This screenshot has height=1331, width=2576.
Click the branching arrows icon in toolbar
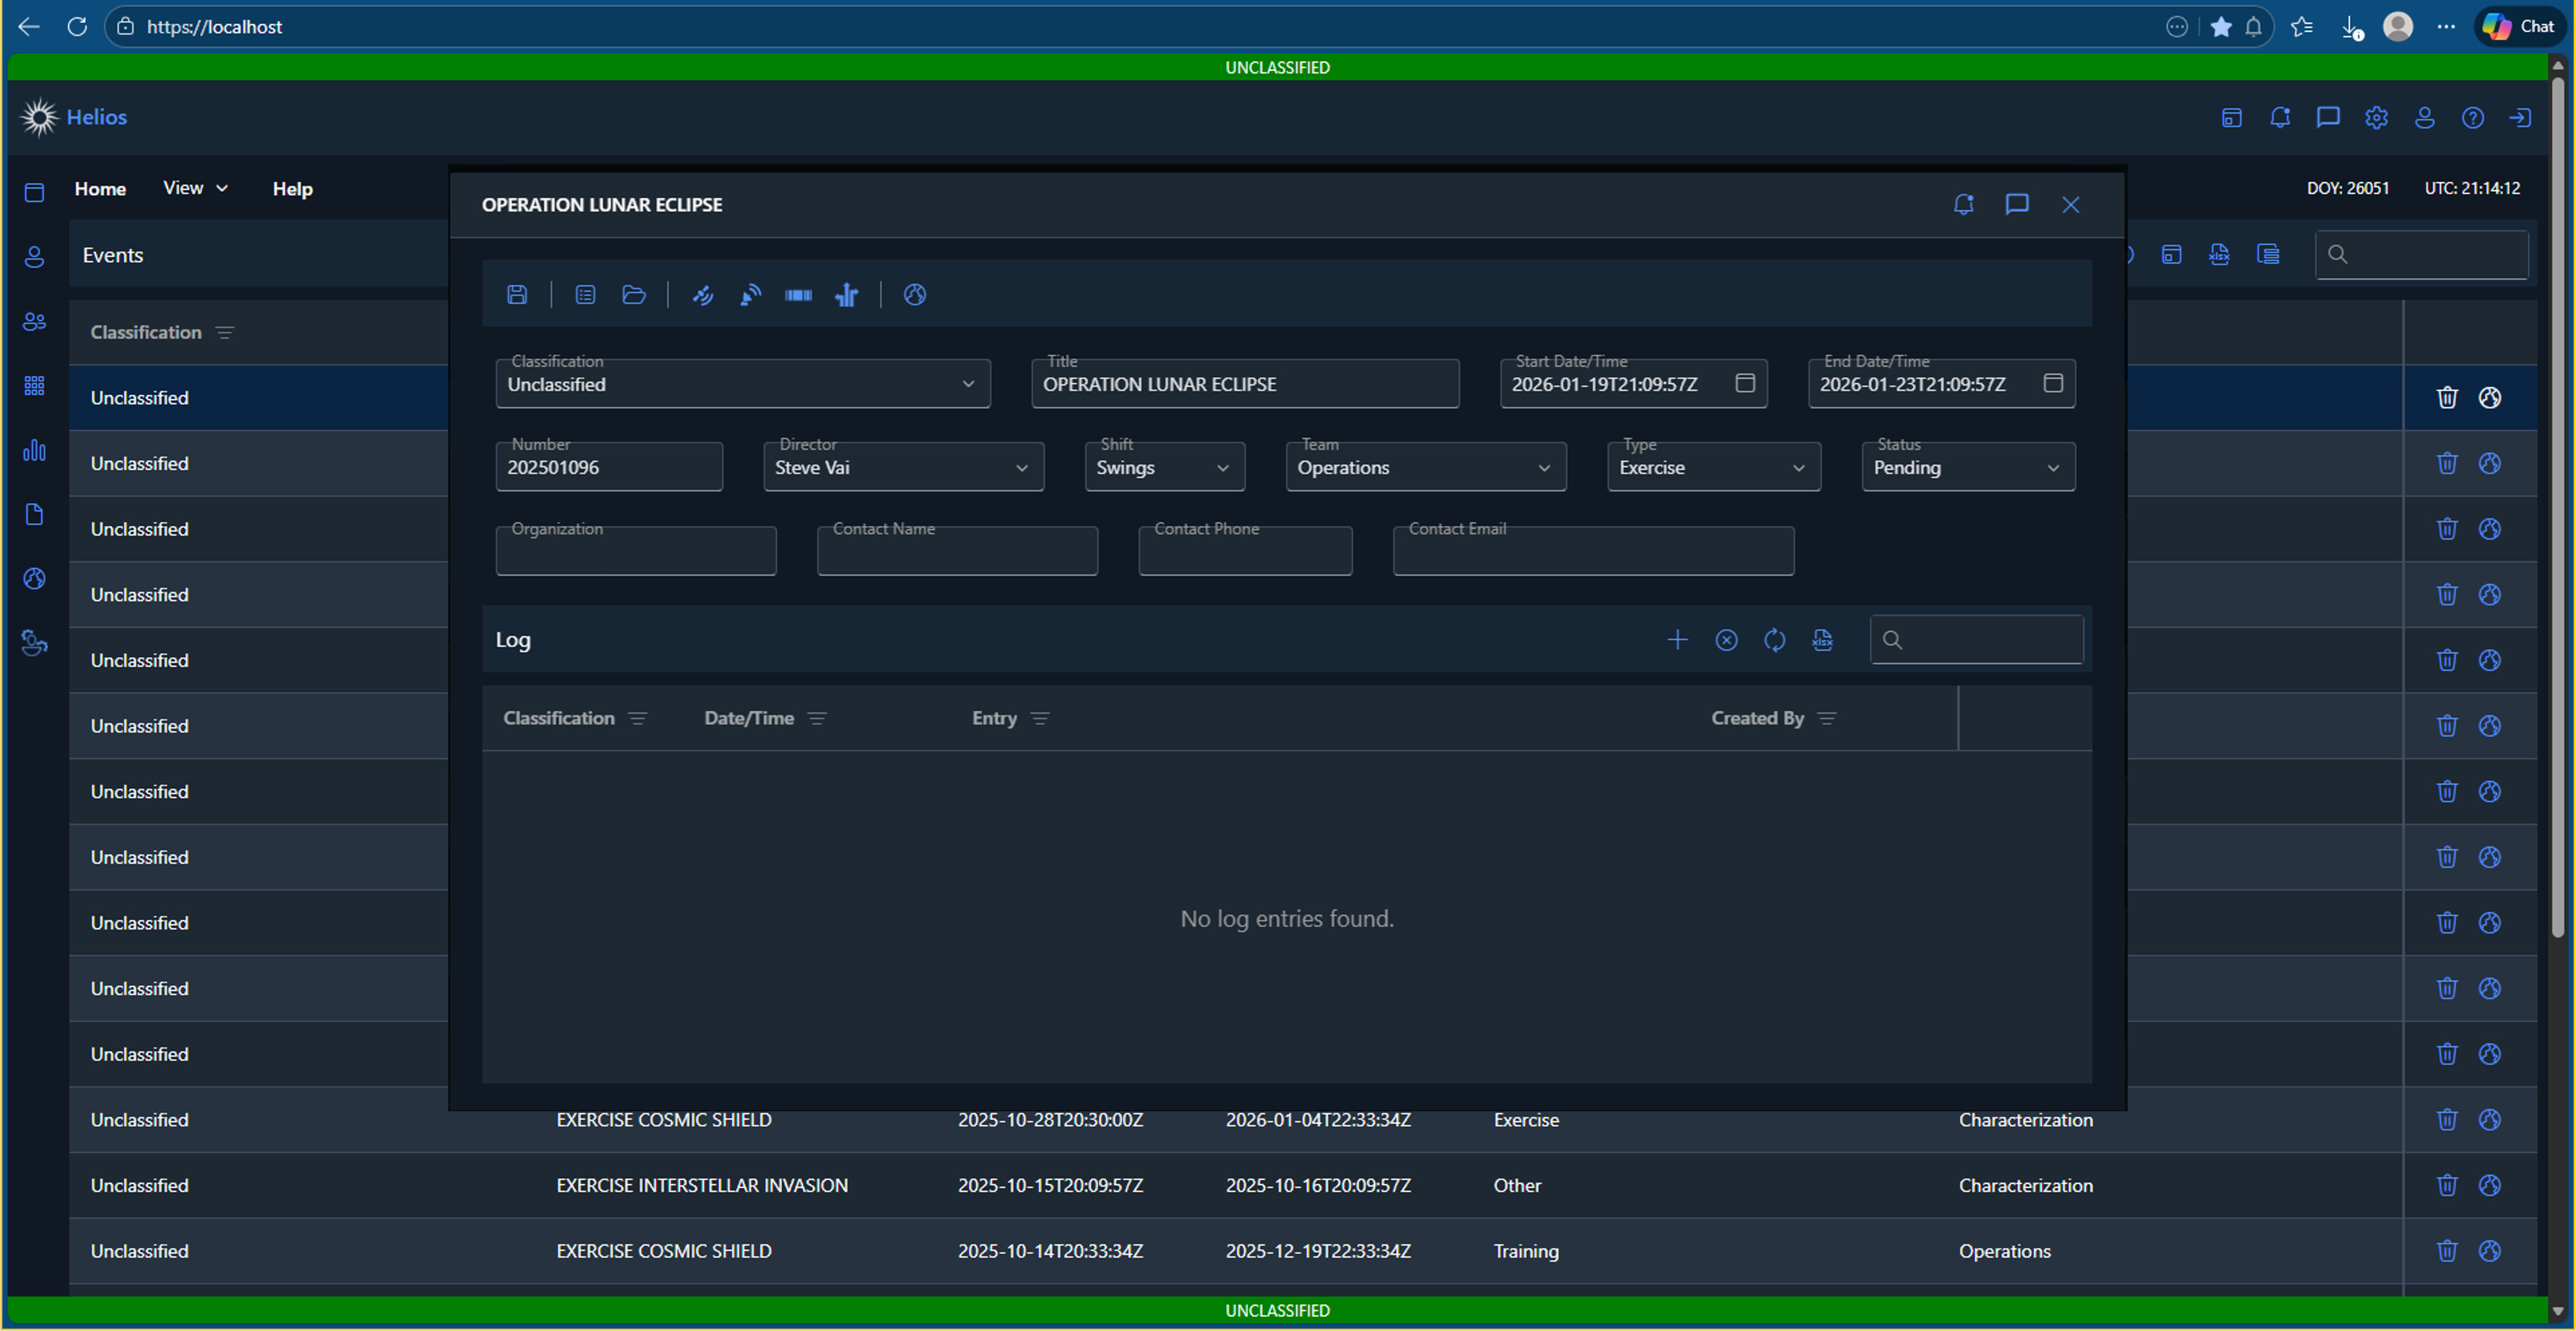[846, 294]
